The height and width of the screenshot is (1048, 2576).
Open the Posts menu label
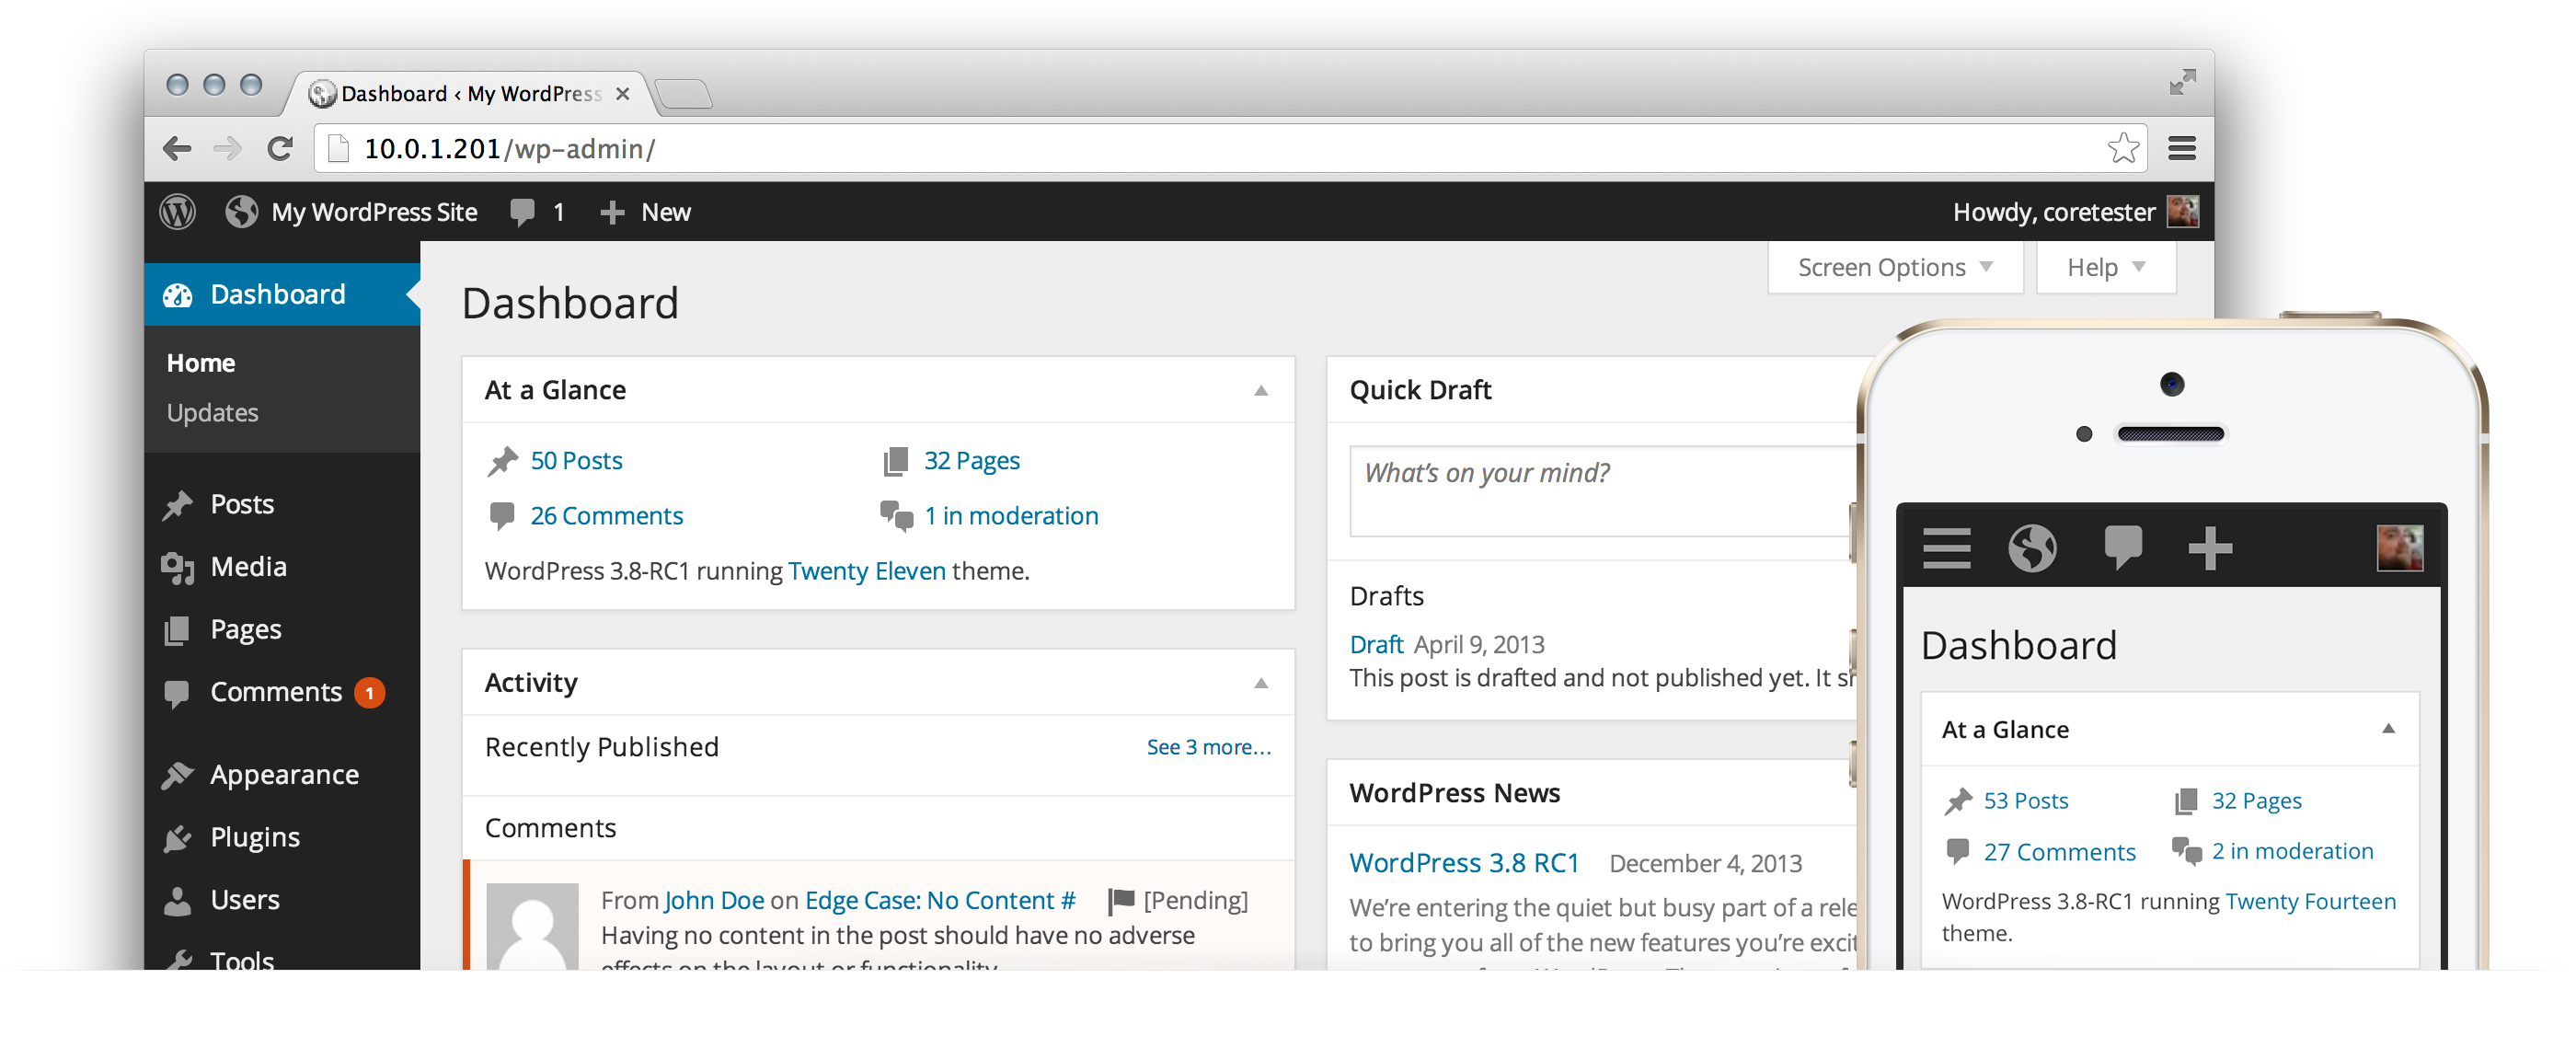pos(242,505)
